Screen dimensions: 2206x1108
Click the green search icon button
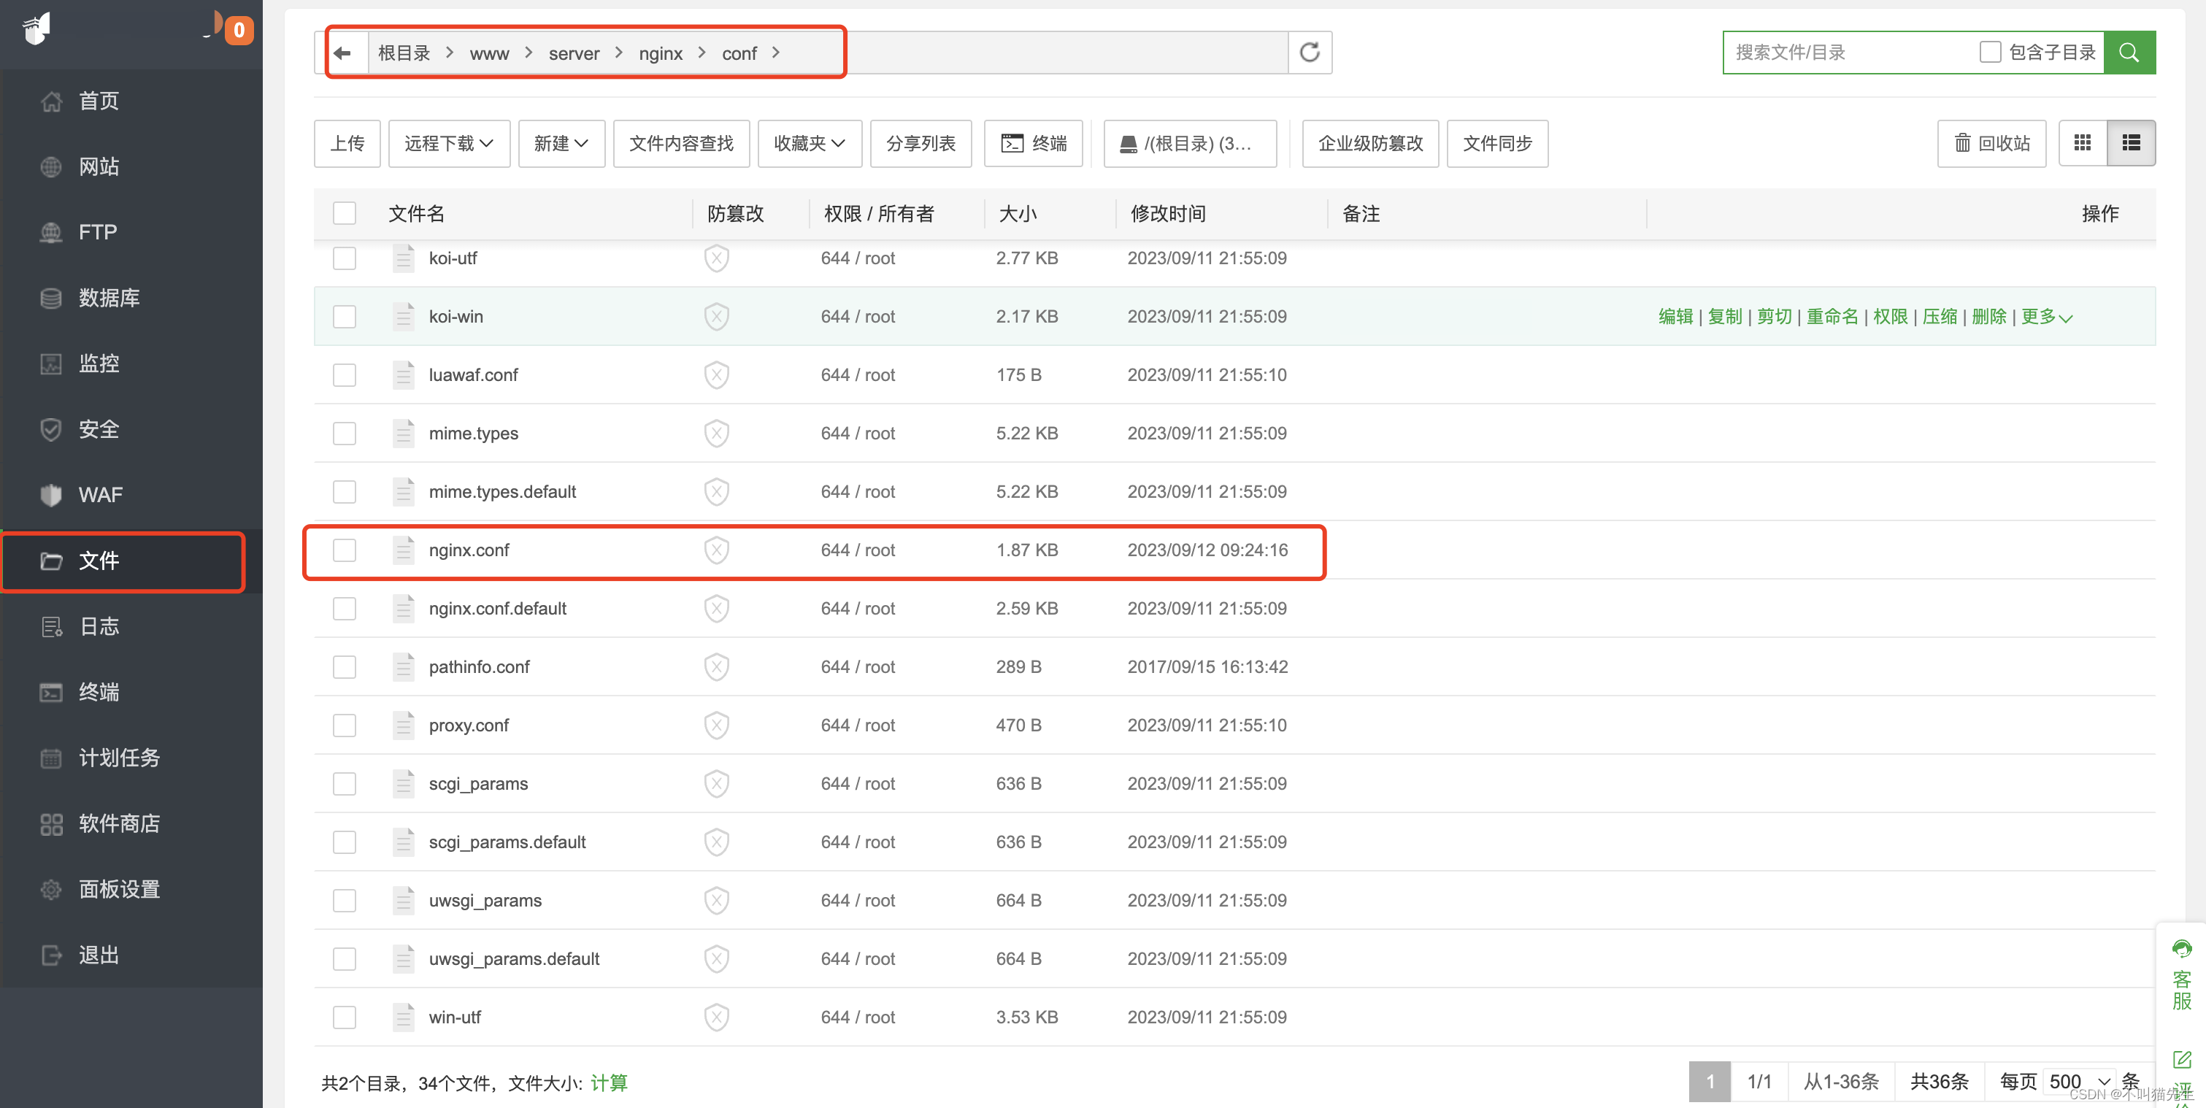(x=2129, y=53)
